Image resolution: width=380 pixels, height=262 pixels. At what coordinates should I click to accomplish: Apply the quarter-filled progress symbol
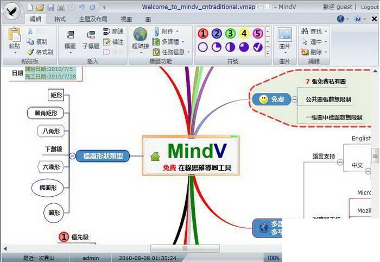(217, 47)
